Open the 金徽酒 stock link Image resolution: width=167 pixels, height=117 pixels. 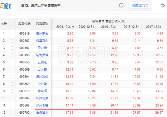tap(42, 91)
